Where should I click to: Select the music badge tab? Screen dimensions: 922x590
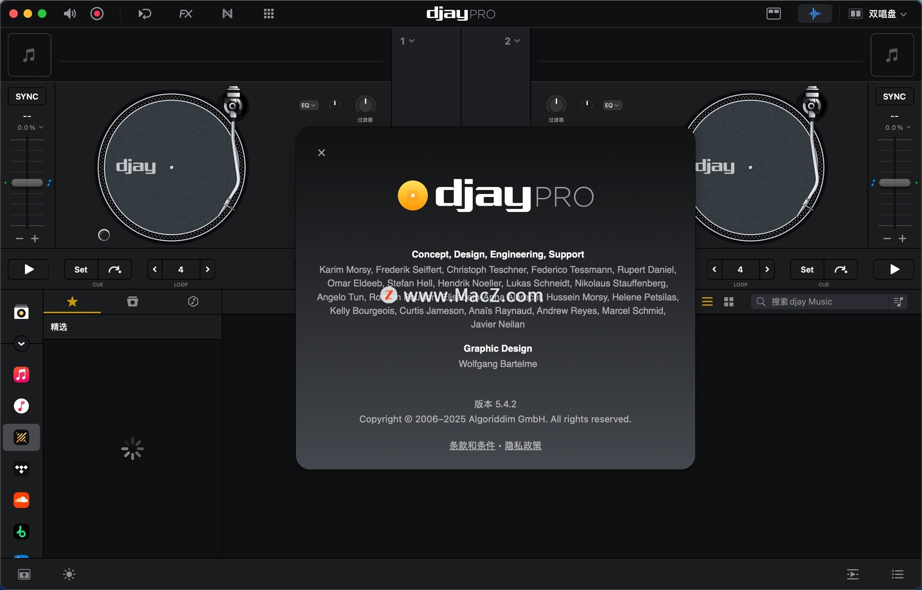(x=193, y=301)
